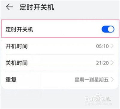Click the Baidu paw logo watermark
Viewport: 120px width, 109px height.
point(98,97)
